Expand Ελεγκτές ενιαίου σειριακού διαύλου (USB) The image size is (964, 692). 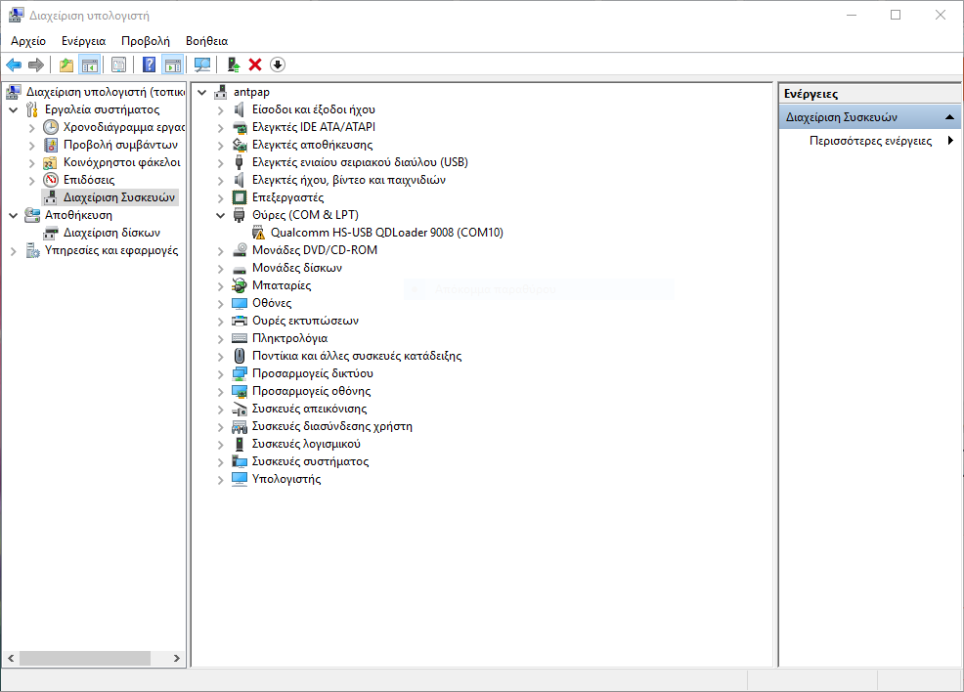[x=220, y=162]
